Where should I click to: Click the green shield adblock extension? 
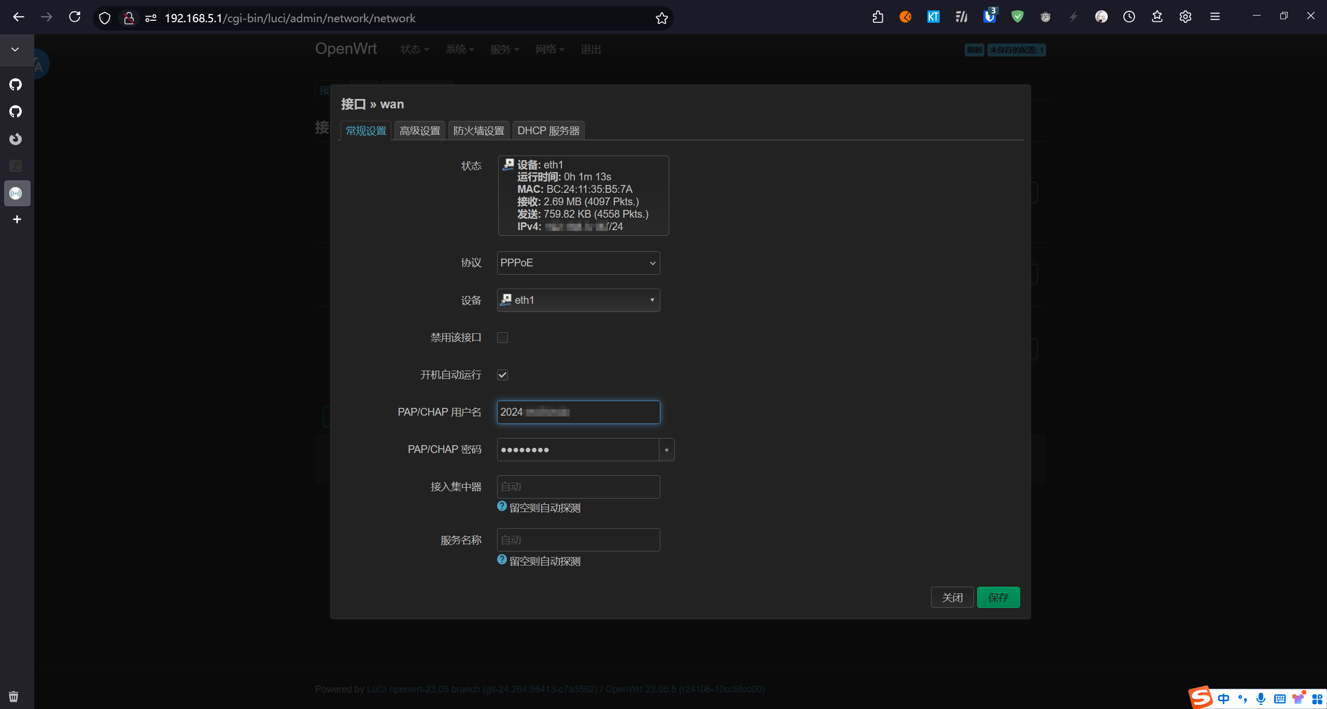coord(1018,17)
